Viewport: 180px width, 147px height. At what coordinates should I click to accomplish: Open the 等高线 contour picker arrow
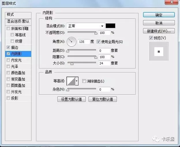point(77,81)
